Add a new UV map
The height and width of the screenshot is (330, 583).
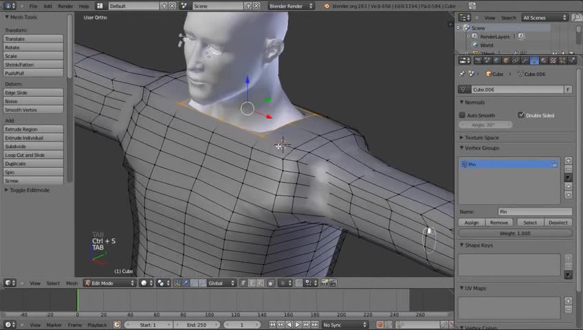pos(569,300)
